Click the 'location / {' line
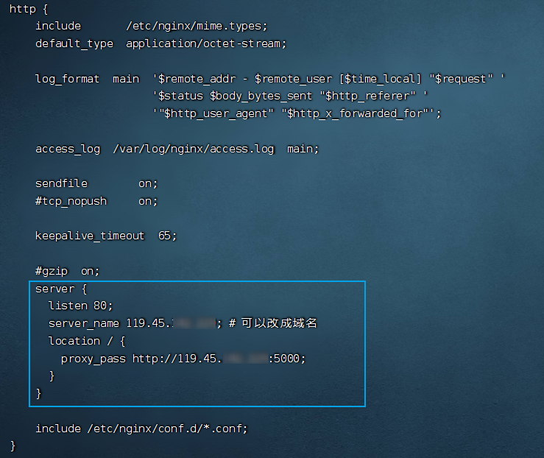544x458 pixels. [x=87, y=341]
